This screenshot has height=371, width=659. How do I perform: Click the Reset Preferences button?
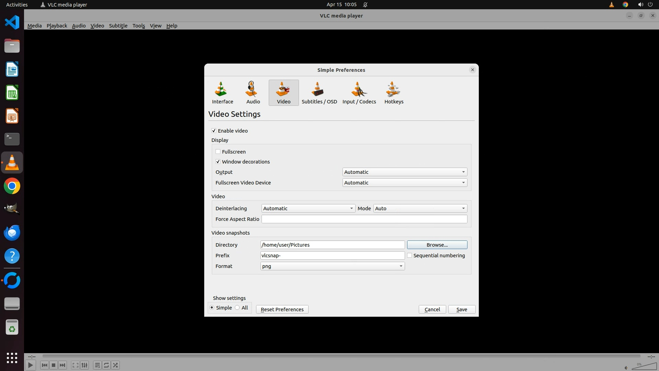pyautogui.click(x=282, y=309)
